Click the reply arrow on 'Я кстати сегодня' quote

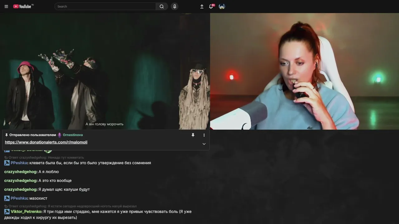(6, 206)
